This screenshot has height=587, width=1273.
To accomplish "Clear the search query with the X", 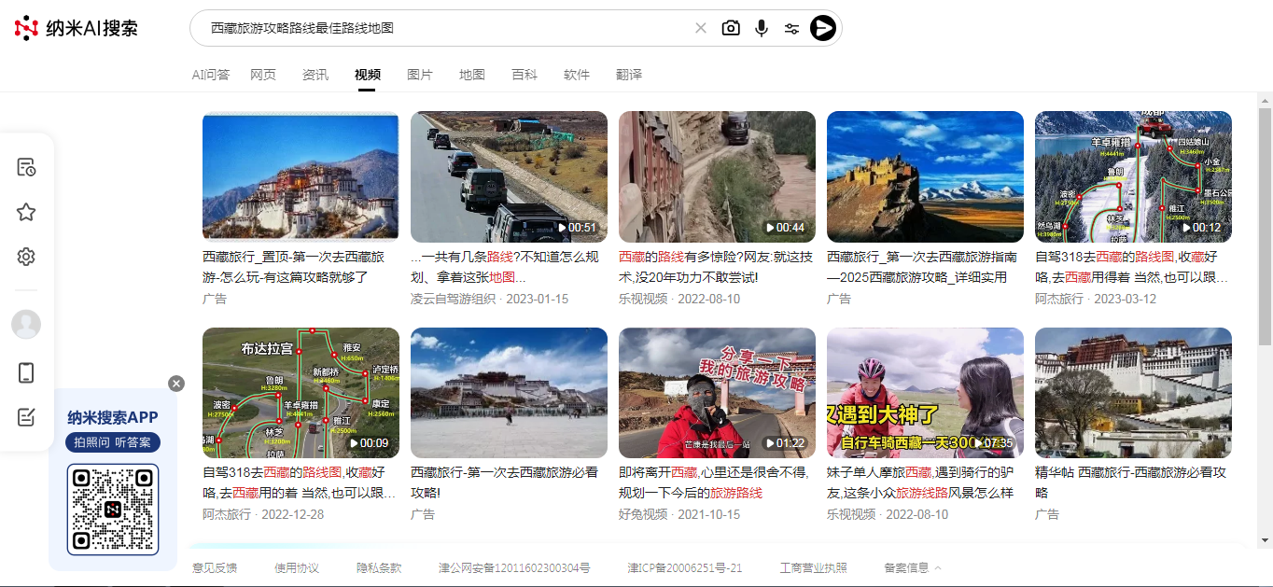I will tap(700, 28).
